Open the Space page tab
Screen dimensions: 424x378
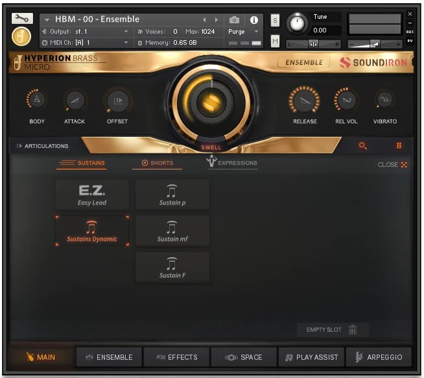tap(244, 357)
